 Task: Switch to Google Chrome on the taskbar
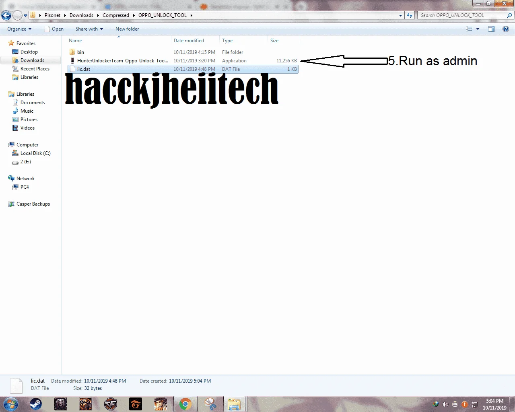click(185, 404)
